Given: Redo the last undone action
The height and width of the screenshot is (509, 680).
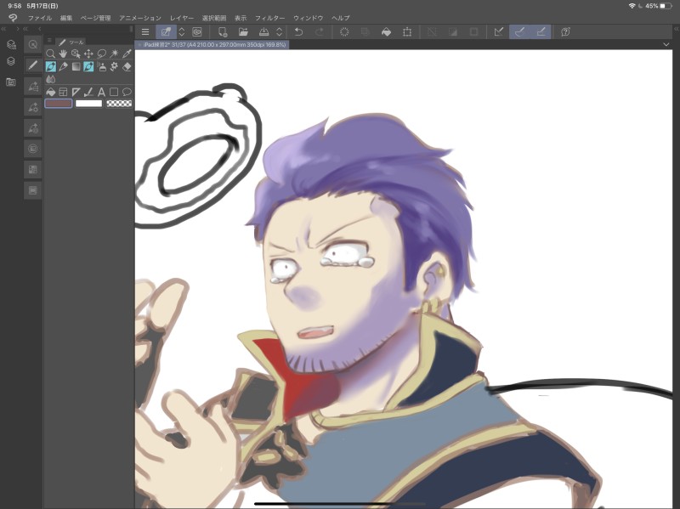Looking at the screenshot, I should 320,32.
